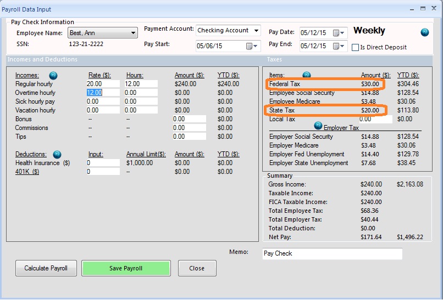Open the Pay End calendar picker
Image resolution: width=443 pixels, height=300 pixels.
339,46
